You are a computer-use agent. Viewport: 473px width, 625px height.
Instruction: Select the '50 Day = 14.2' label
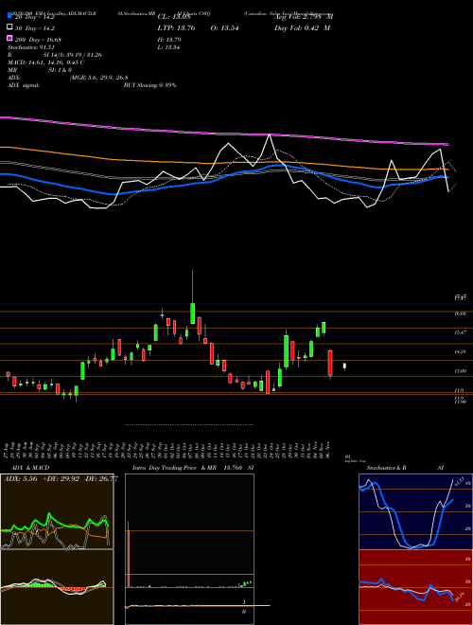pos(35,27)
